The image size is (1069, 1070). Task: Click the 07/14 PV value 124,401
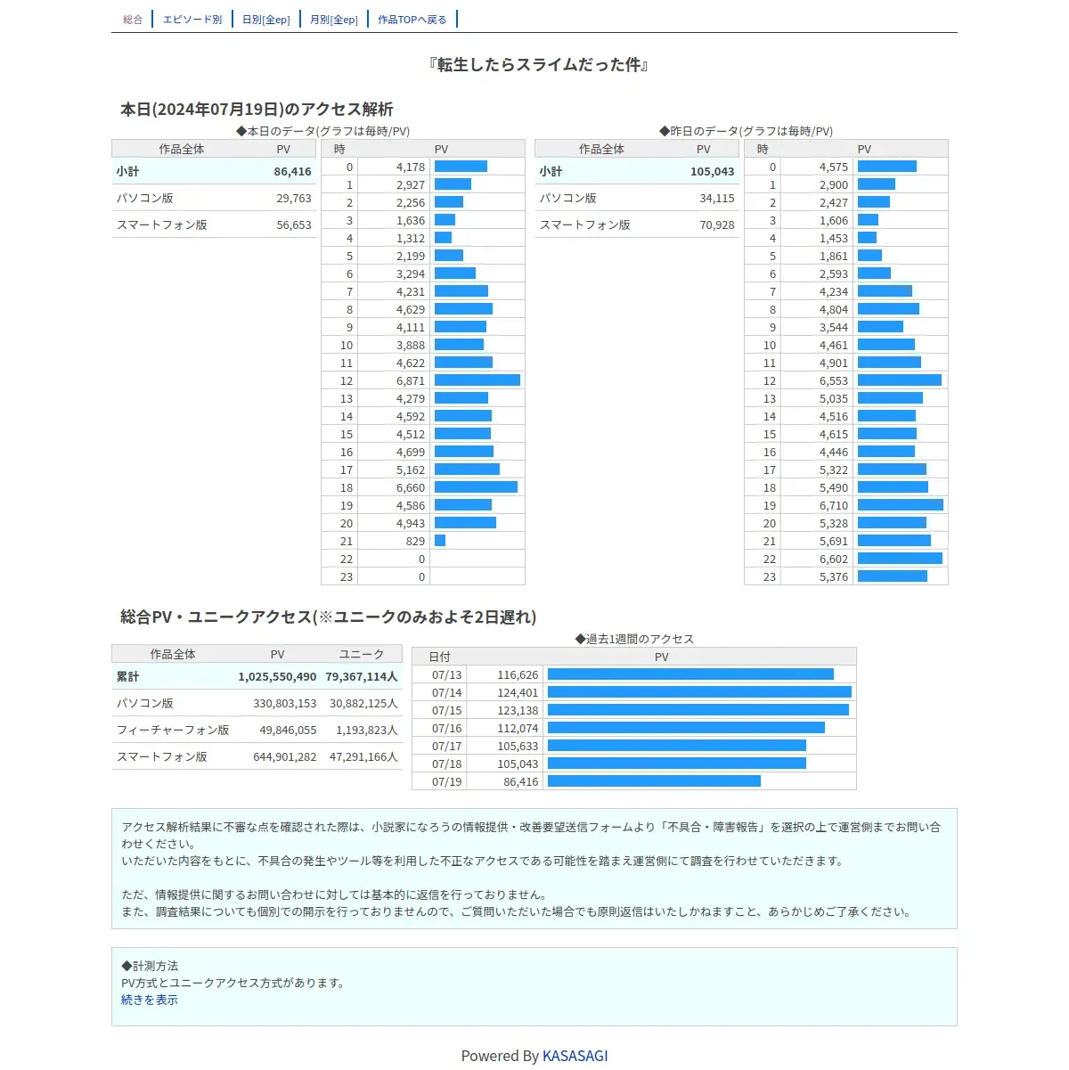(518, 693)
